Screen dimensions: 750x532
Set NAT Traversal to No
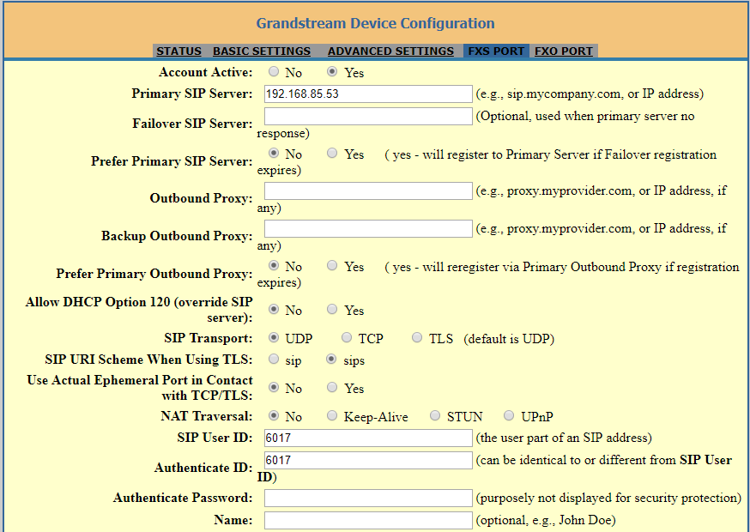click(x=274, y=415)
